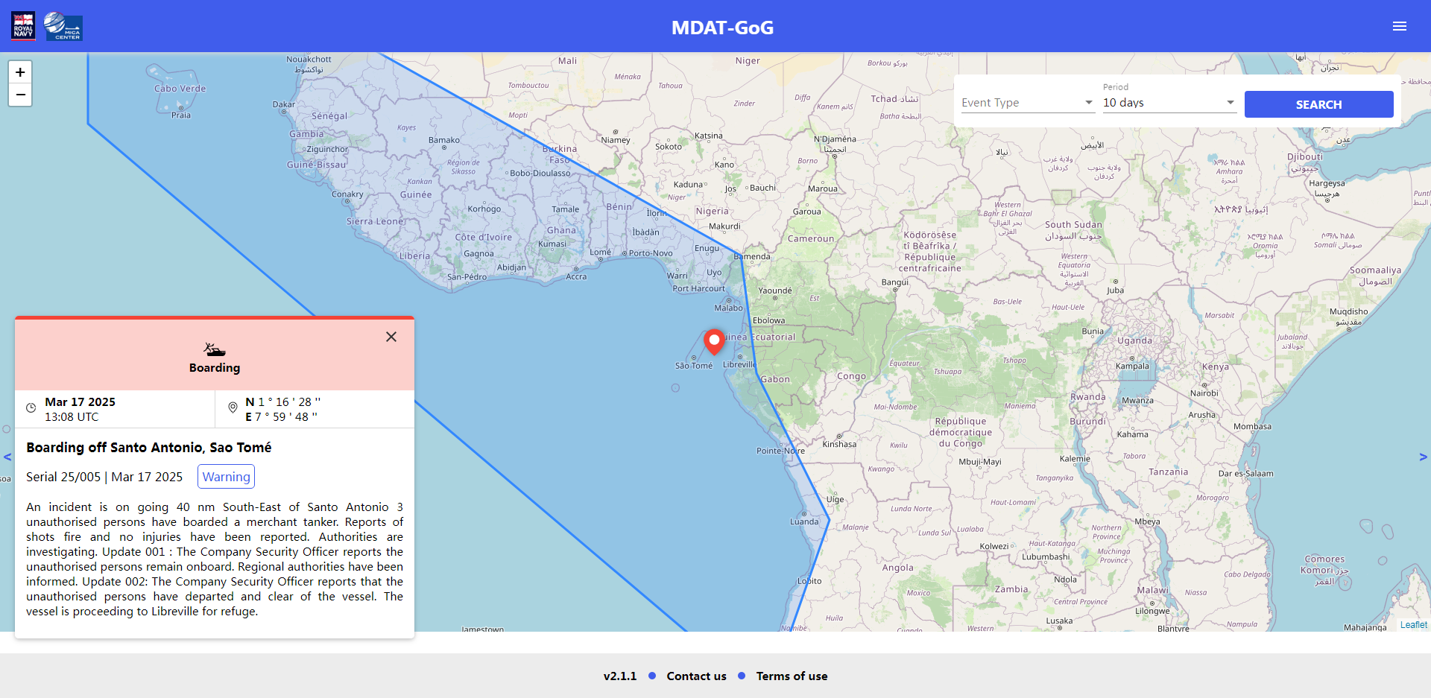Image resolution: width=1431 pixels, height=698 pixels.
Task: Click the boarding vessel icon
Action: (215, 349)
